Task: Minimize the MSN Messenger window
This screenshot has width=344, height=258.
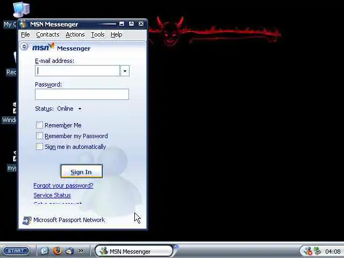Action: point(121,24)
